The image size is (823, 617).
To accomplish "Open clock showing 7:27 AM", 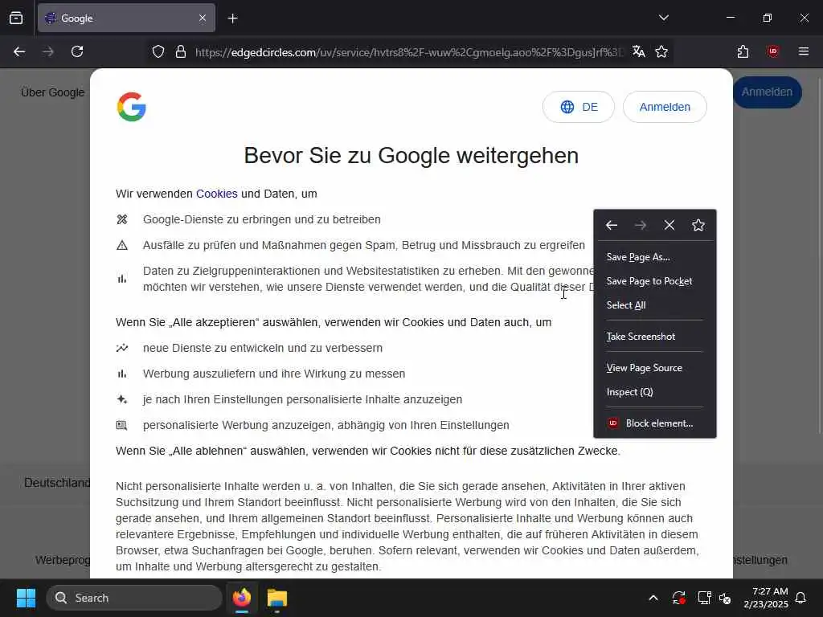I will pos(766,598).
